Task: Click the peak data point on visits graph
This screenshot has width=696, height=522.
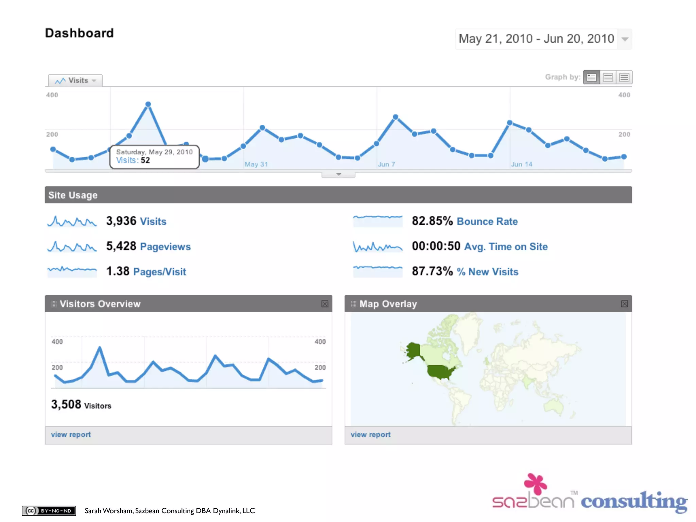Action: [148, 104]
